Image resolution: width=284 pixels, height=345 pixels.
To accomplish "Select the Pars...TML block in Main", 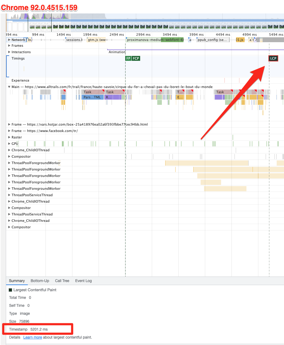I will 93,97.
